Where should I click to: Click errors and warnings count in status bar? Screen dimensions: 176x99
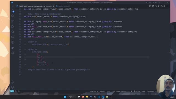pos(18,91)
